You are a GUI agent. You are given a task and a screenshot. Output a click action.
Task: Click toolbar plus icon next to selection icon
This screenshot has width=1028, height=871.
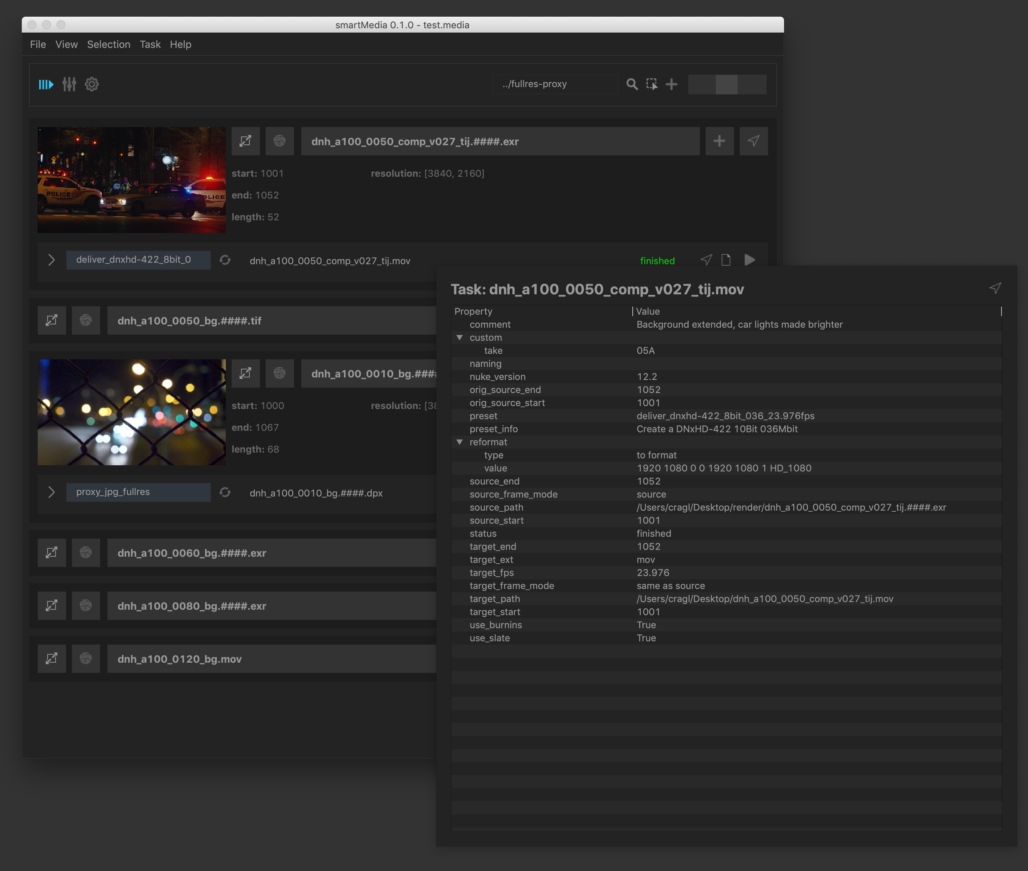(x=672, y=85)
